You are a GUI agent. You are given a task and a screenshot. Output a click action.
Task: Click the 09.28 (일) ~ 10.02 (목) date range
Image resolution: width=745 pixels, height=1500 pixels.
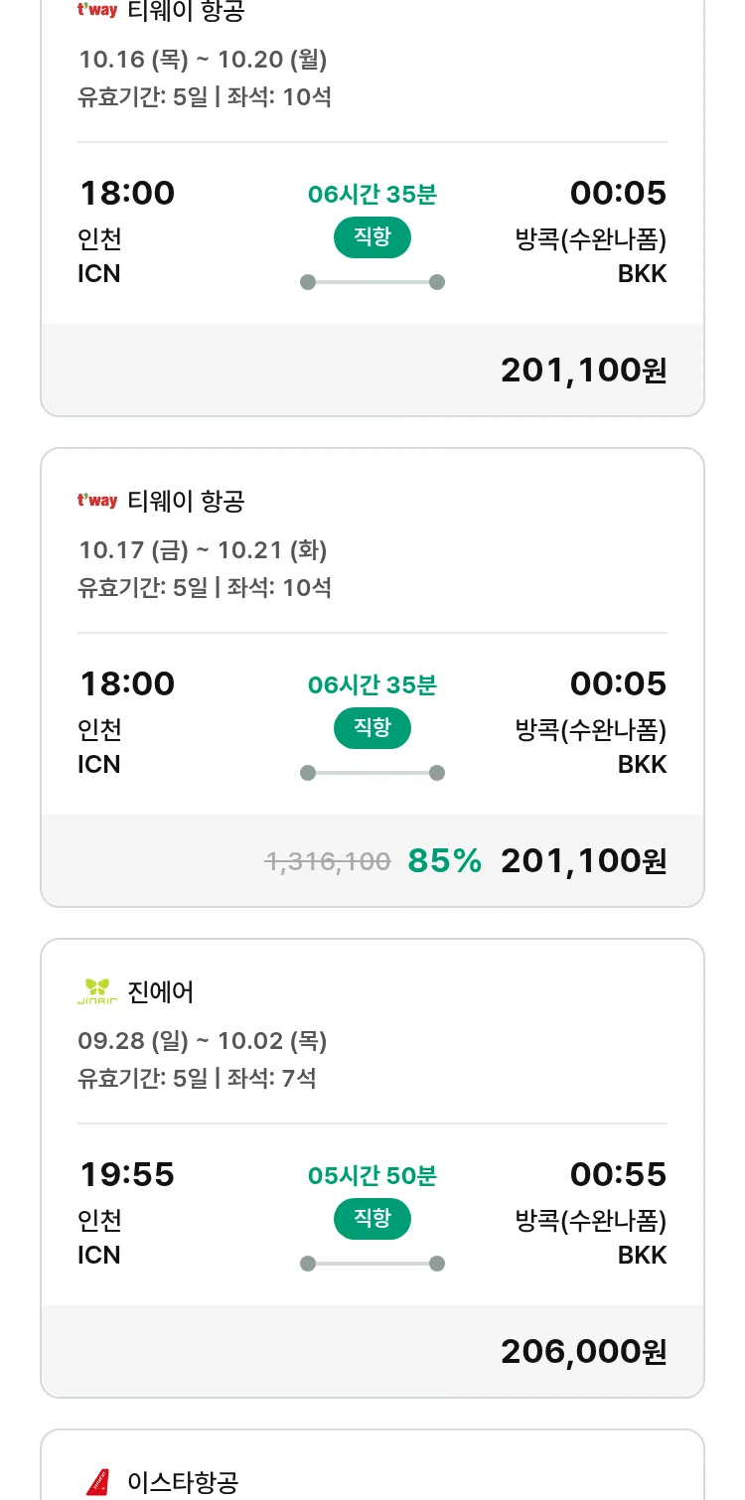point(203,1040)
